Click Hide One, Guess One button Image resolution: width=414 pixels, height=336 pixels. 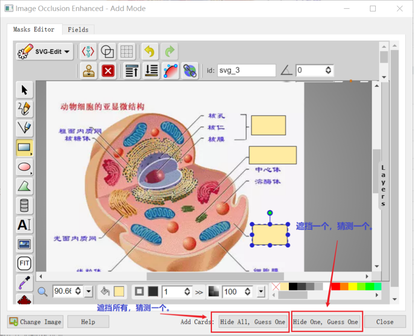pos(325,322)
